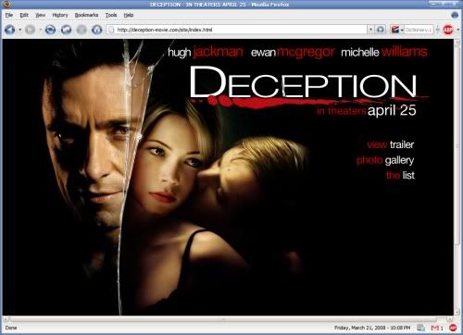This screenshot has width=463, height=335.
Task: Click the Adblock Plus toolbar icon
Action: [448, 30]
